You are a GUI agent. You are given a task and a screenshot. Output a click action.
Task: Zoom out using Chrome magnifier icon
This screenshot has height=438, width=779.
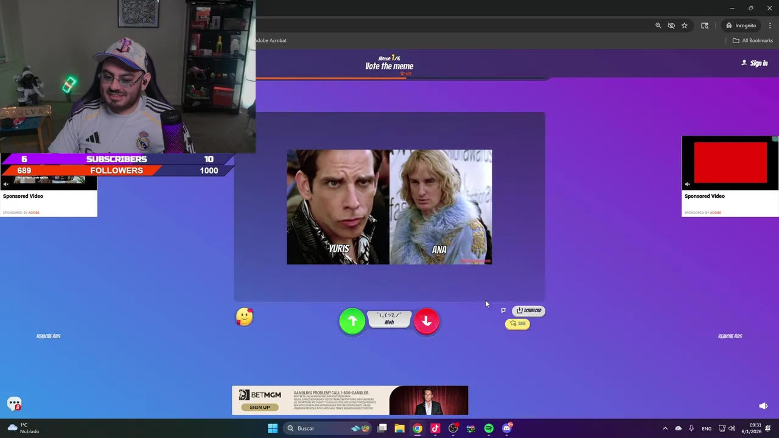[x=658, y=26]
